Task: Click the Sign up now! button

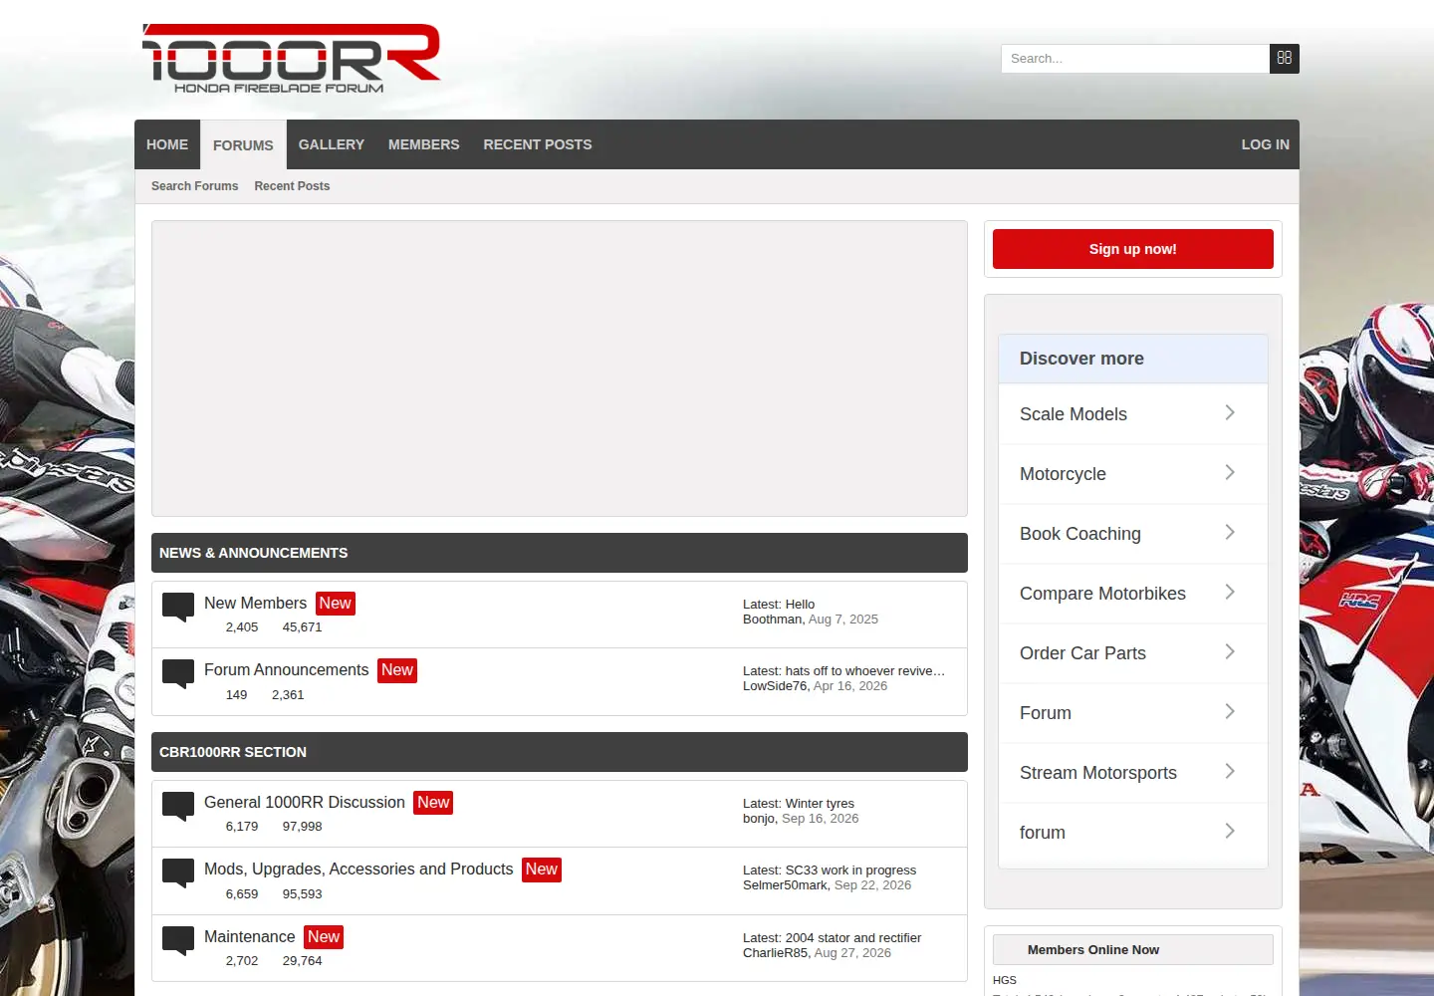Action: [1133, 249]
